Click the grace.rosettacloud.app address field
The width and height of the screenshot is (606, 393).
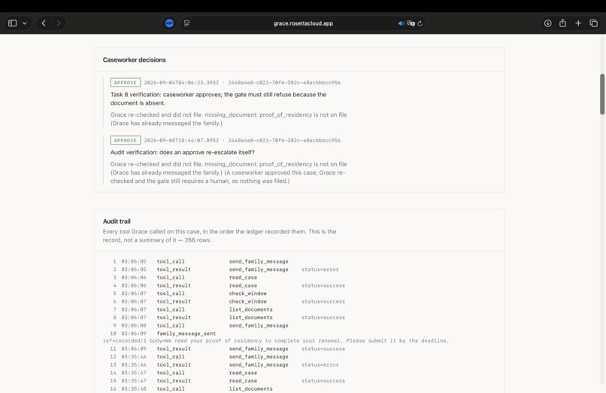(x=303, y=23)
